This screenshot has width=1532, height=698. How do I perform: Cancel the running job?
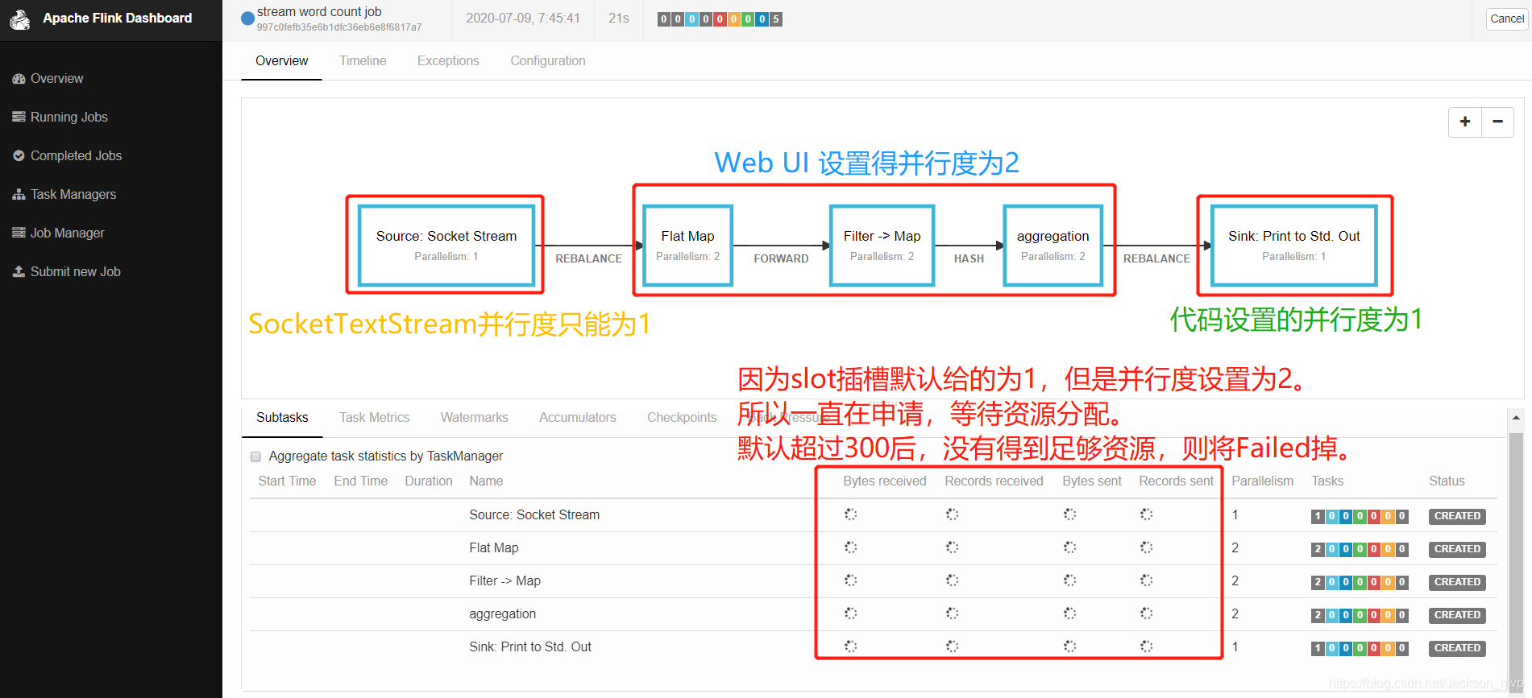click(1506, 19)
